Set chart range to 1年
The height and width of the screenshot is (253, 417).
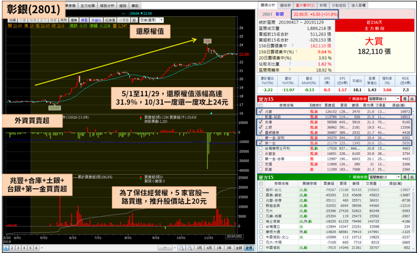click(219, 248)
